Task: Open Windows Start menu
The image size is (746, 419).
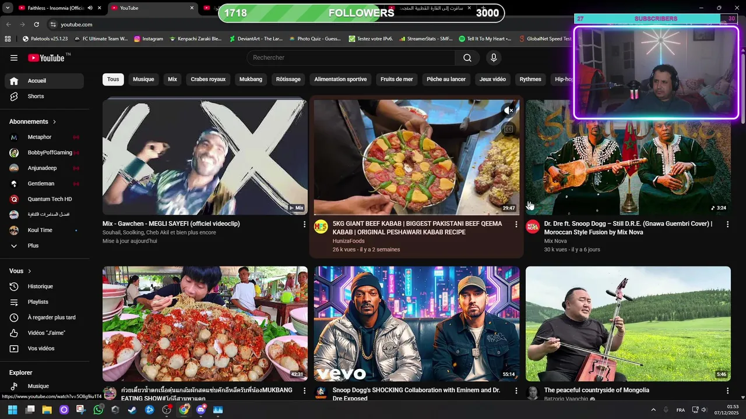Action: point(12,410)
